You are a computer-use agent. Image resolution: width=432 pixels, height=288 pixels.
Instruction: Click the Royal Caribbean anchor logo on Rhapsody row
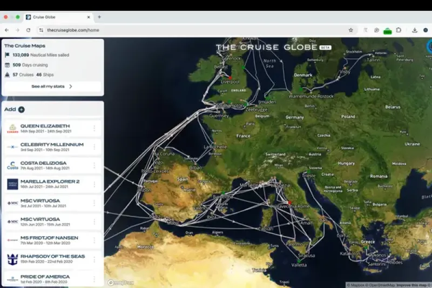tap(12, 259)
